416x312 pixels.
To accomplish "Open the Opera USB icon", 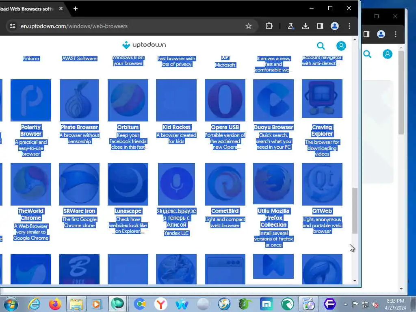I will pos(225,100).
